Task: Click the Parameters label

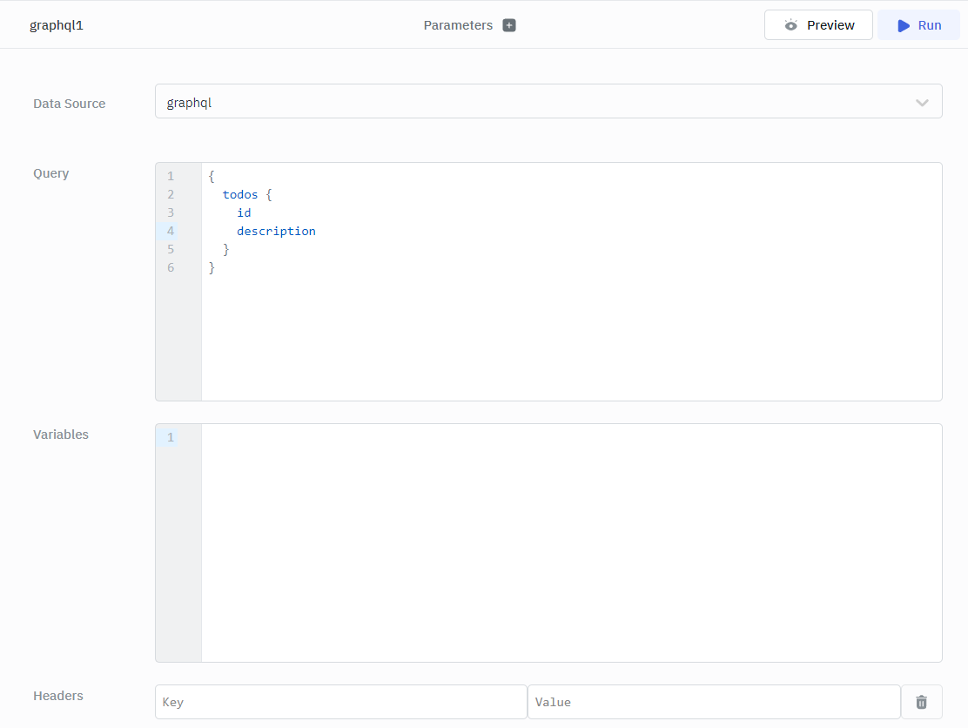Action: click(458, 25)
